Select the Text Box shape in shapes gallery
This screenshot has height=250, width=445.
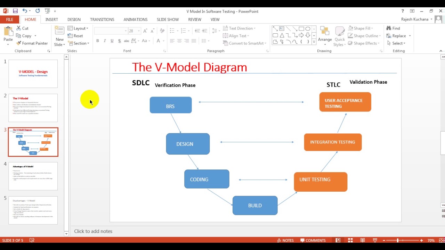point(282,29)
